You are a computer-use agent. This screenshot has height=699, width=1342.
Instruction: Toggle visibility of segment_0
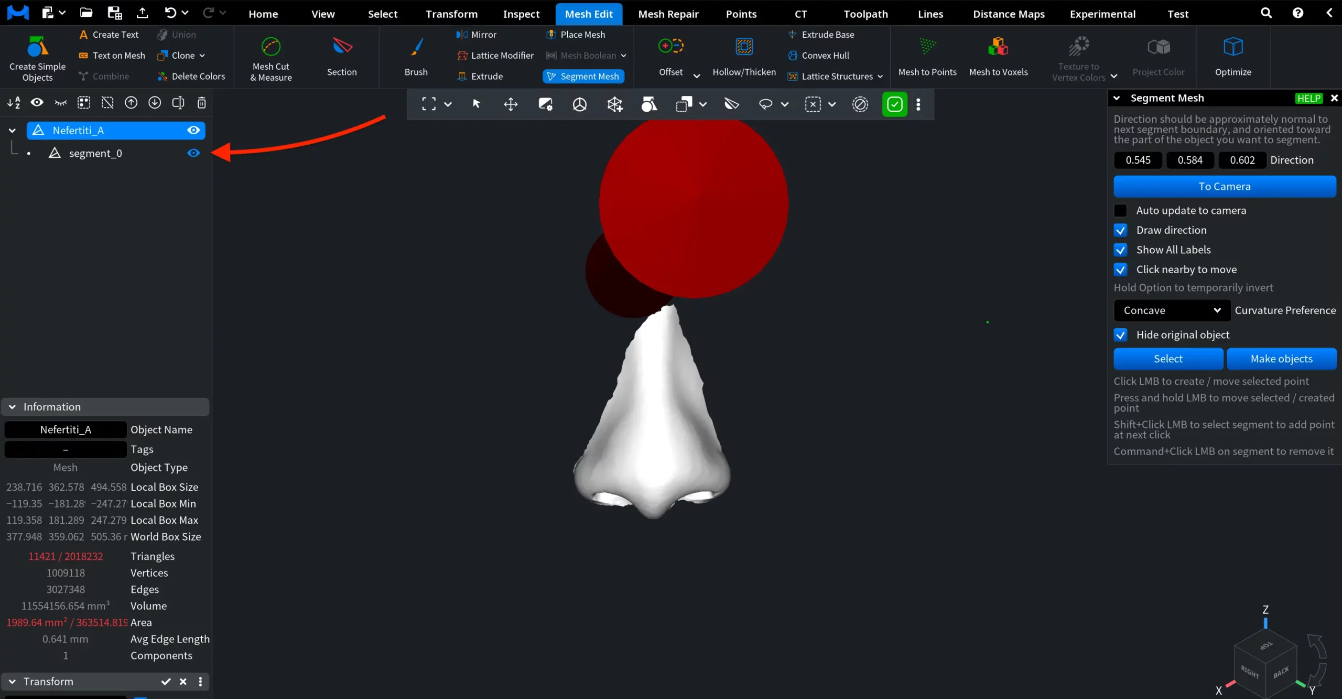193,153
